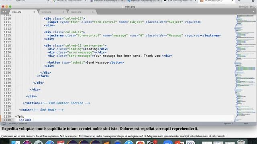Click the 'End Contact Section' comment
The height and width of the screenshot is (144, 257).
click(x=65, y=103)
